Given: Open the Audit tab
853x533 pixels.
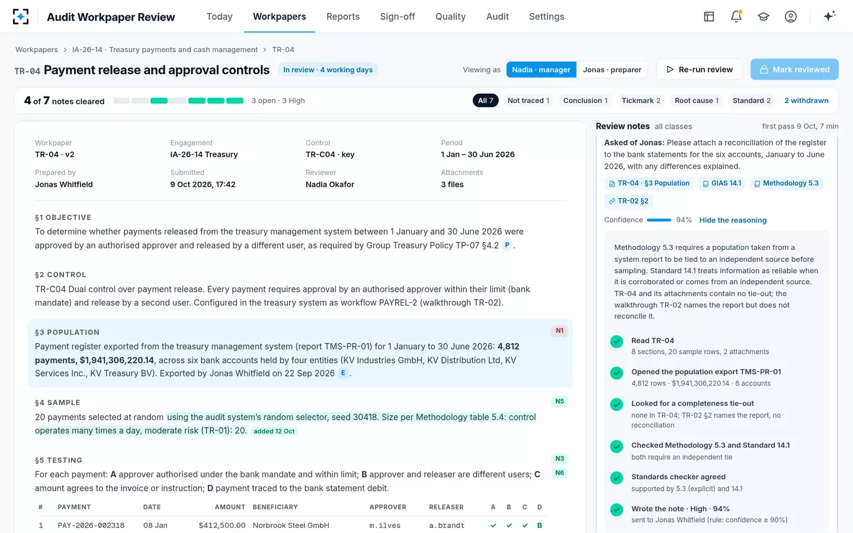Looking at the screenshot, I should coord(498,17).
